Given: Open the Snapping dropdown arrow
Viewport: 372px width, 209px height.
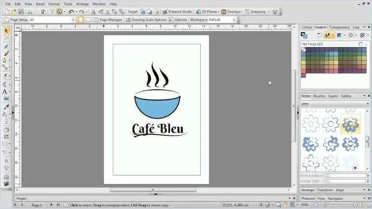Looking at the screenshot, I should [268, 11].
